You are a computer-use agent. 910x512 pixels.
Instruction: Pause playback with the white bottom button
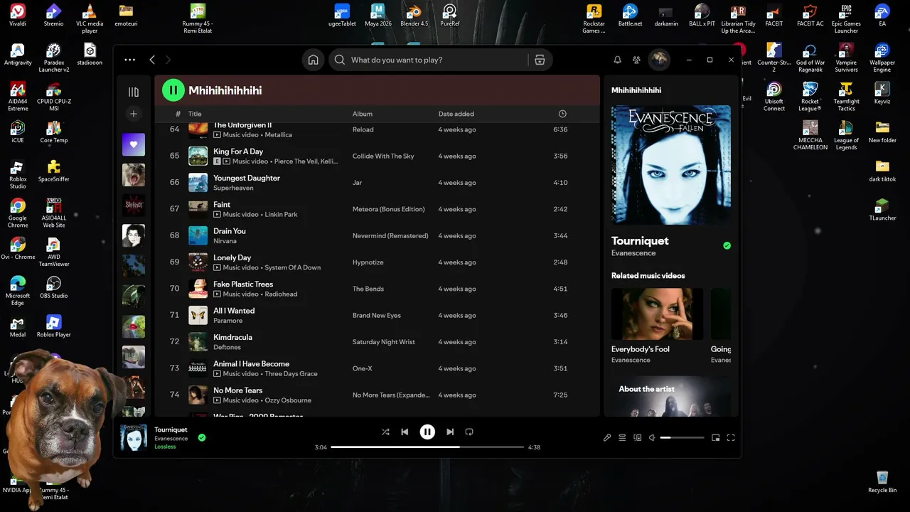click(x=427, y=432)
